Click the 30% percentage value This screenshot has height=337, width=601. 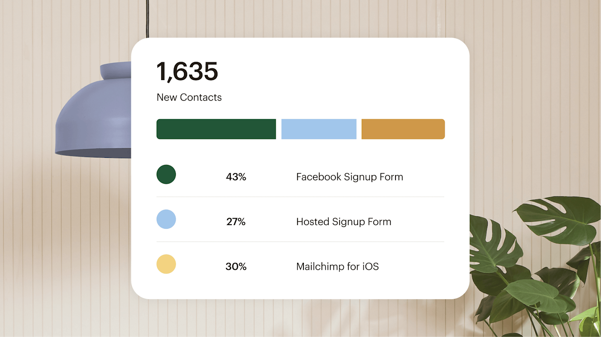[236, 266]
